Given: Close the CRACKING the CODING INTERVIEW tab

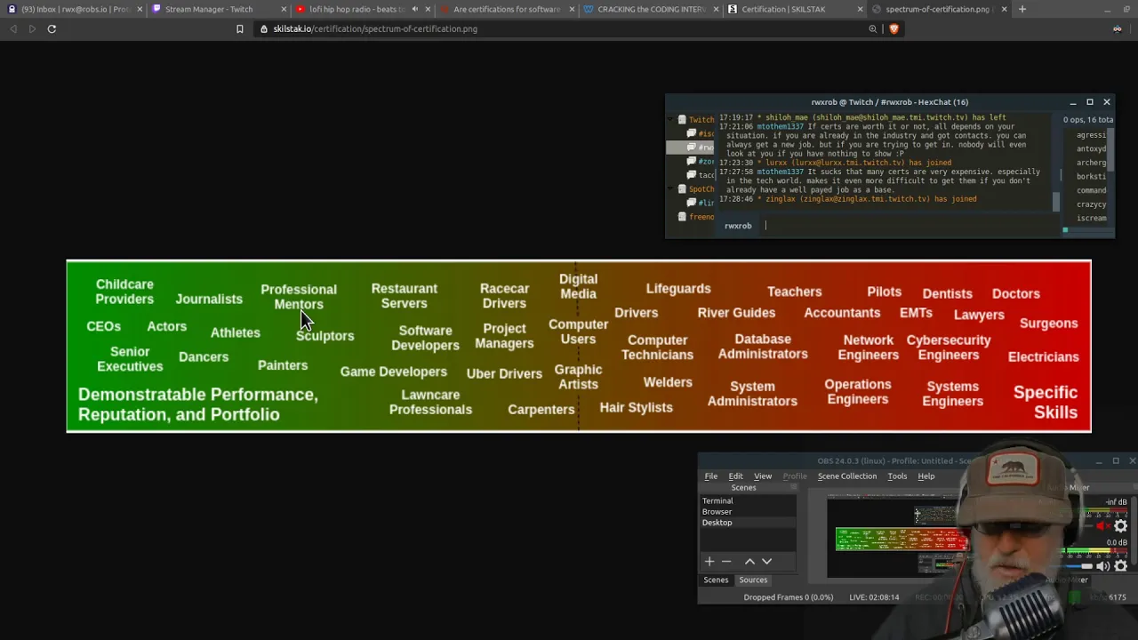Looking at the screenshot, I should (716, 9).
